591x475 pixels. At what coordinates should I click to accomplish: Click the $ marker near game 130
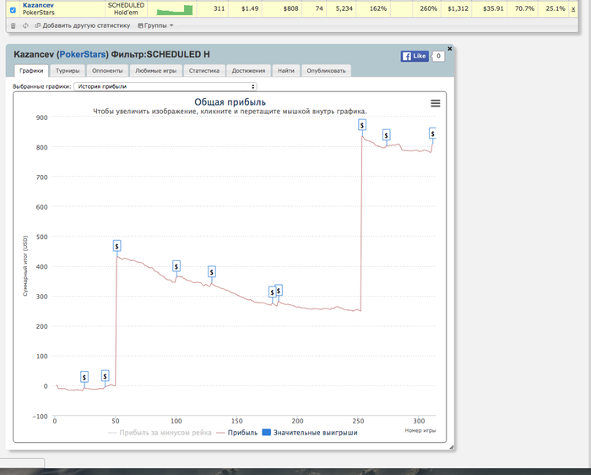pyautogui.click(x=212, y=272)
